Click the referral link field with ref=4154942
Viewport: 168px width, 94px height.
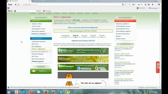83,31
